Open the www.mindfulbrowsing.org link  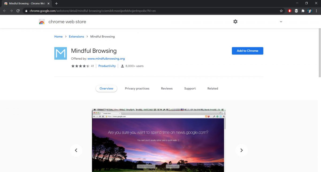pos(106,58)
